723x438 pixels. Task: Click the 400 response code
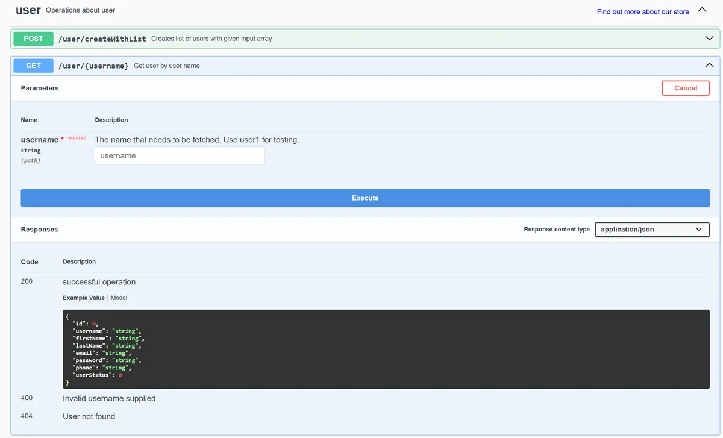pyautogui.click(x=27, y=398)
